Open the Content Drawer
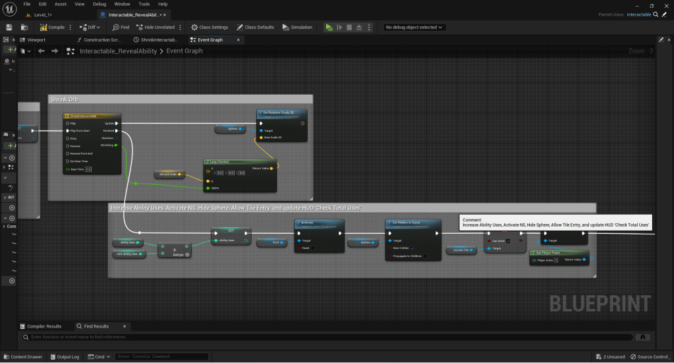 coord(22,356)
